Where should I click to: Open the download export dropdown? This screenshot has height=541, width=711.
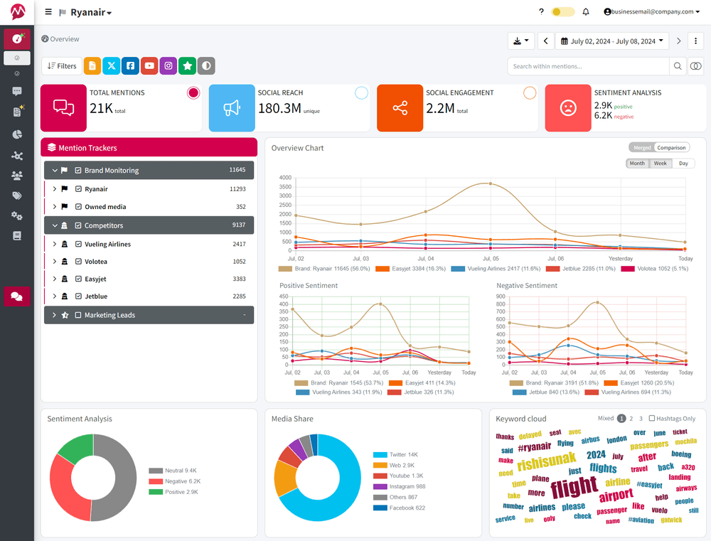520,41
